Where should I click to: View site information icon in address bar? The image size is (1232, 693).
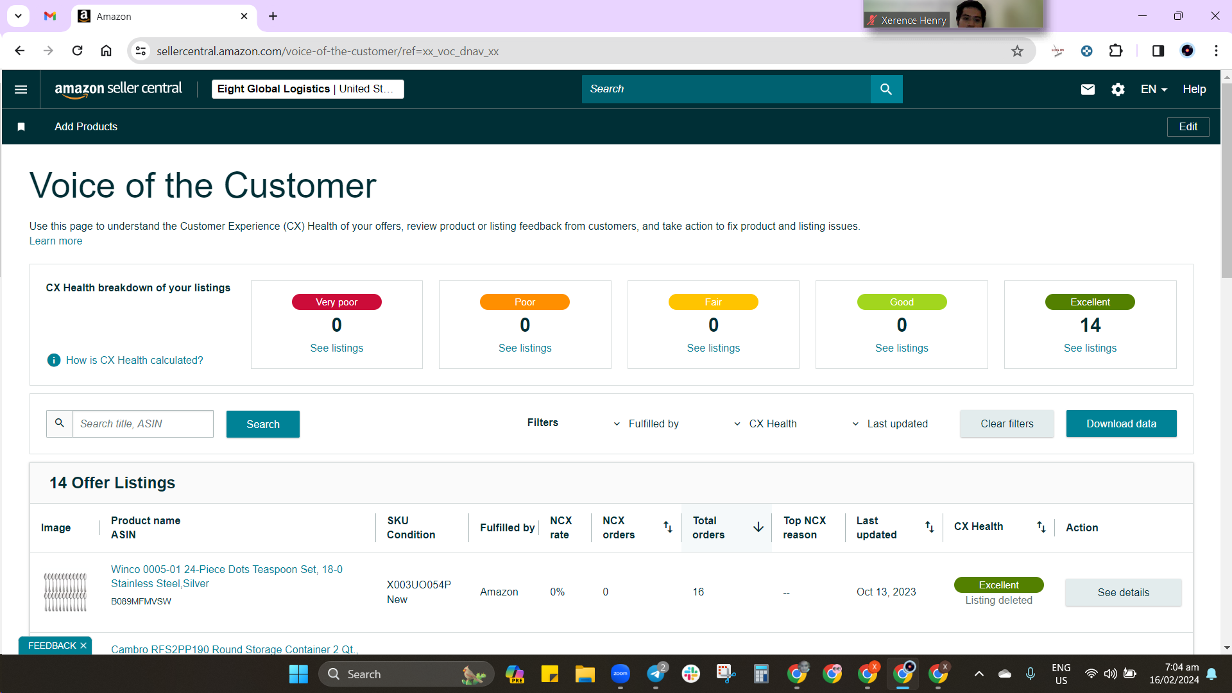(141, 51)
